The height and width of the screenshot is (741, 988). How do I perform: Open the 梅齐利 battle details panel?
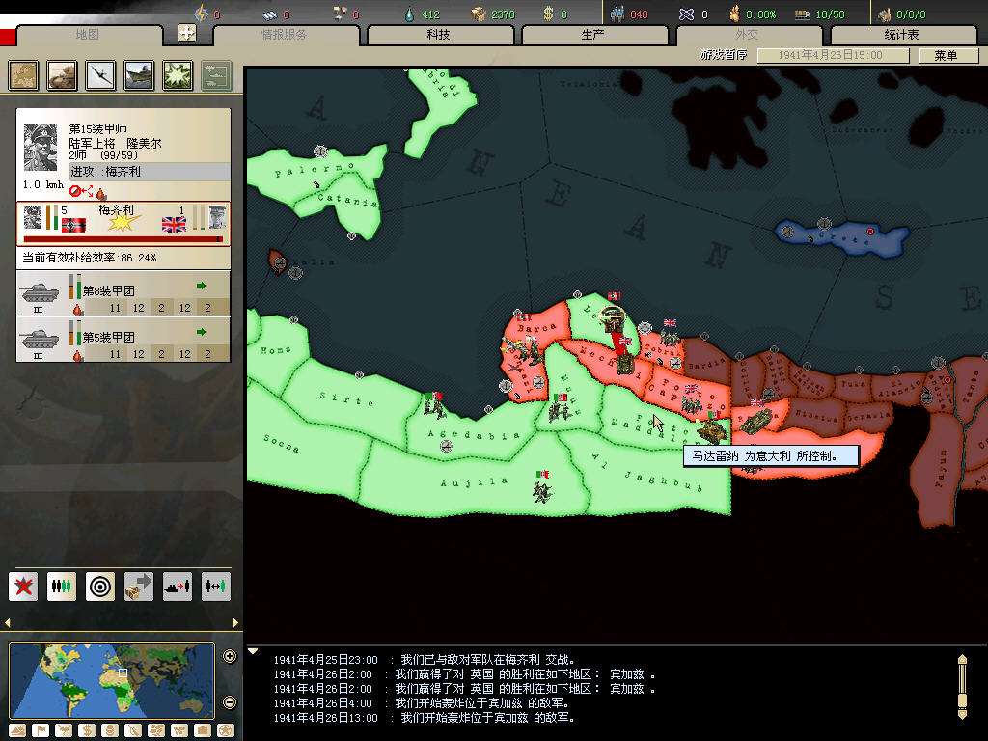(x=123, y=223)
